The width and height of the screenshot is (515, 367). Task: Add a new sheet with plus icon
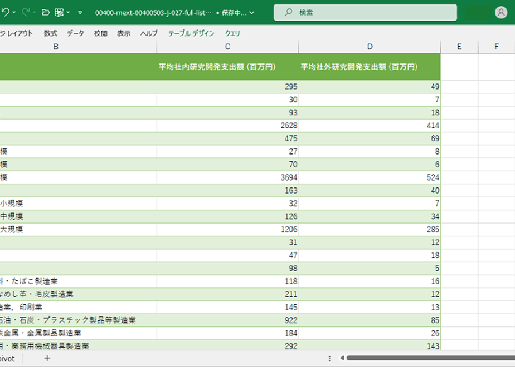click(47, 358)
